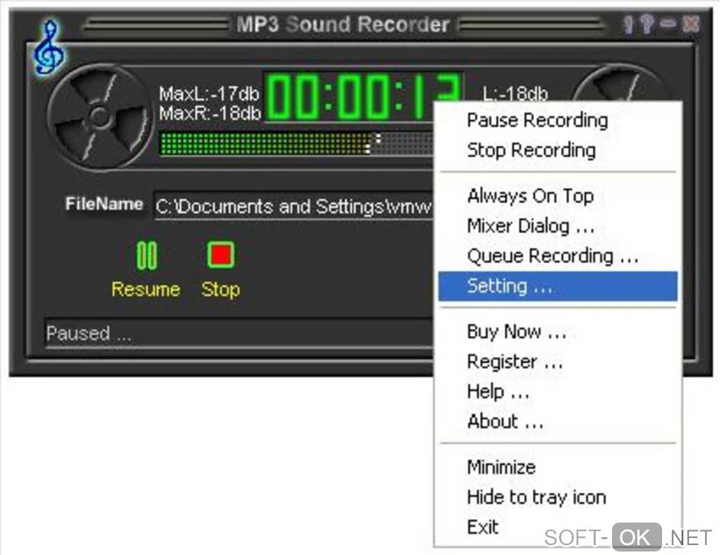Click the FileName path input field
Viewport: 720px width, 555px height.
click(294, 206)
